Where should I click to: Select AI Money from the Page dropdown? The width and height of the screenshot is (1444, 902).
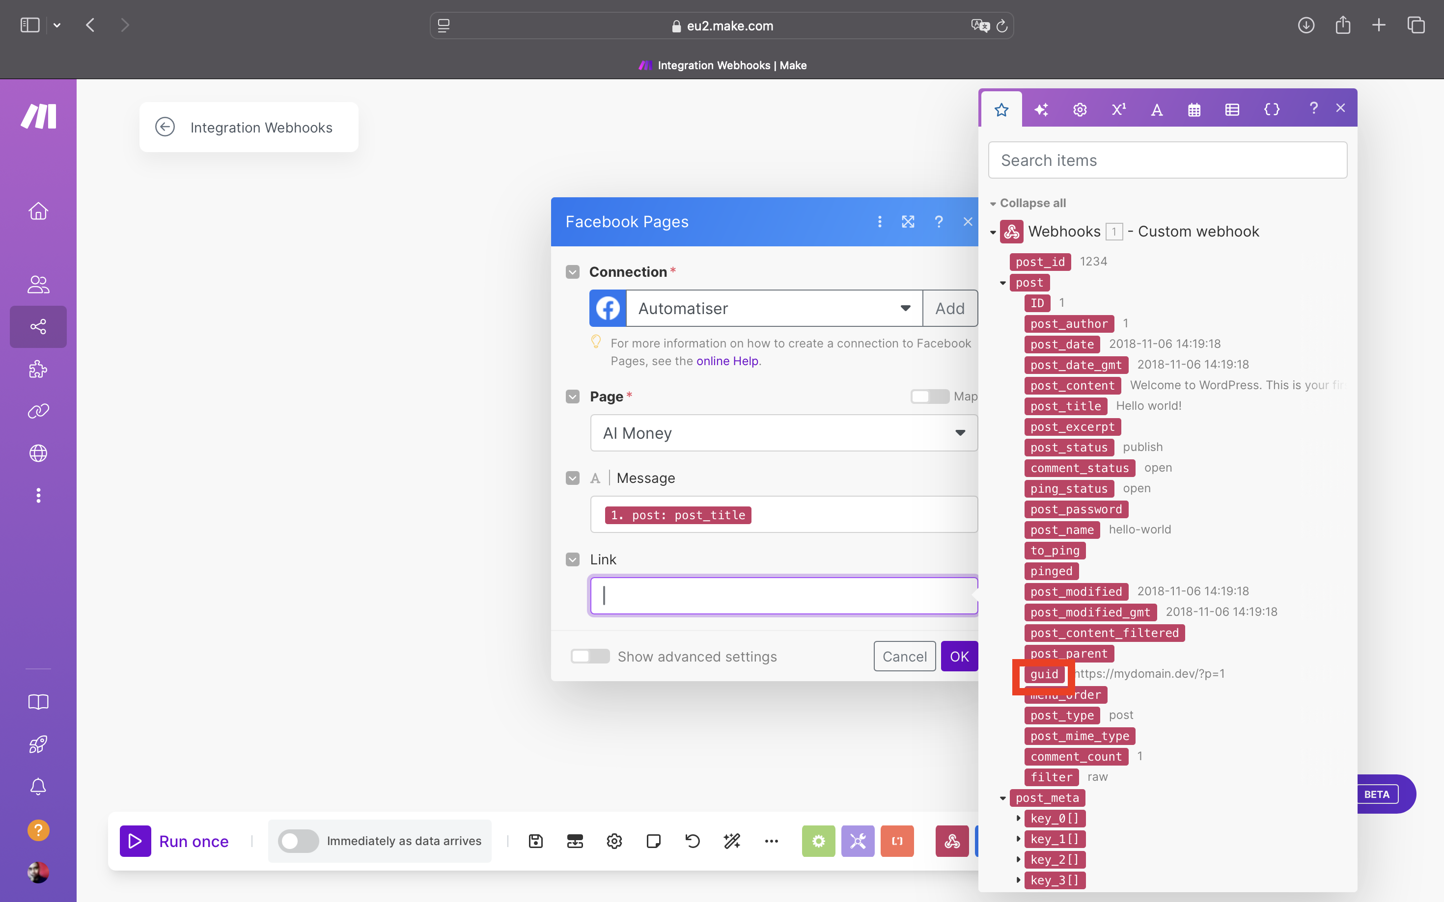[783, 433]
